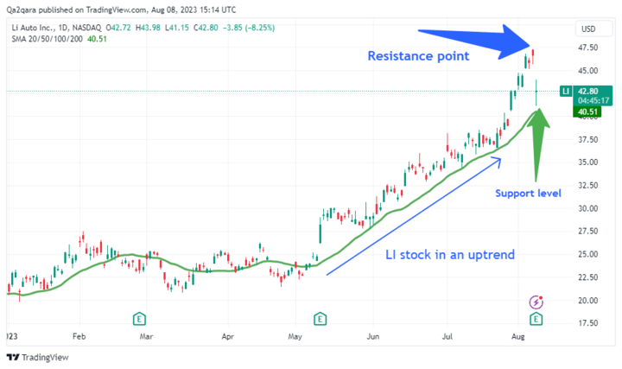This screenshot has width=622, height=369.
Task: Click the close value C42.80 in legend
Action: coord(206,28)
